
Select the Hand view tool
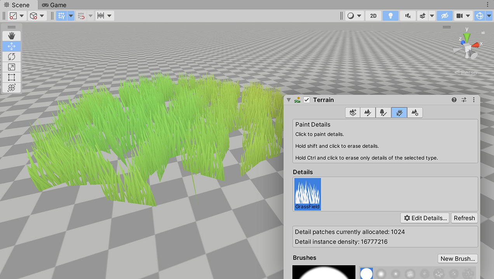11,36
